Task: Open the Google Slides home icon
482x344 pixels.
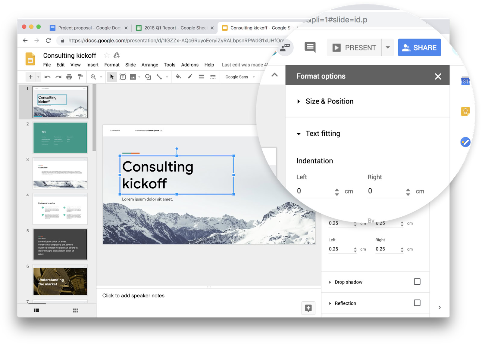Action: pos(30,59)
